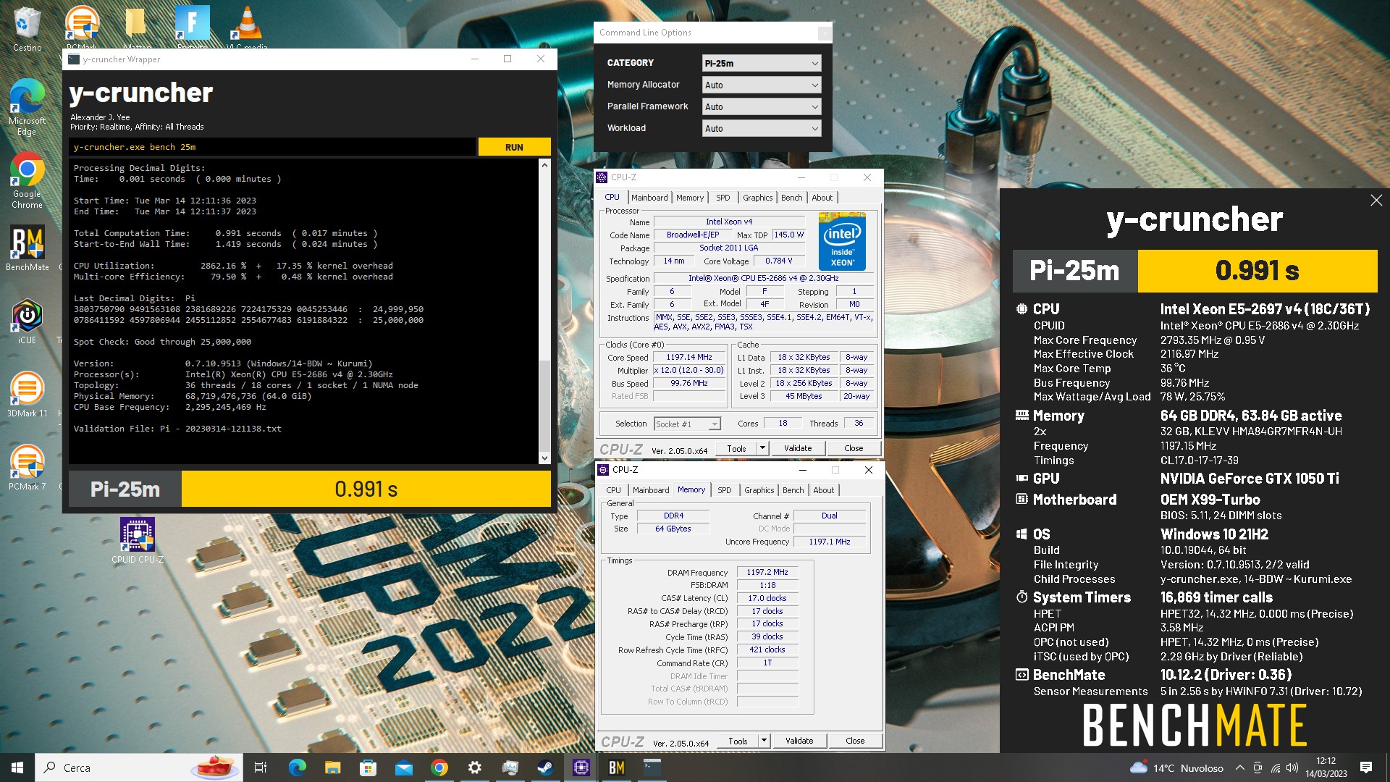
Task: Open VLC media player desktop icon
Action: (x=247, y=27)
